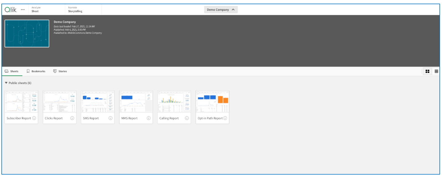Click the Demo Company heading in header
Screen dimensions: 442x176
(x=65, y=22)
